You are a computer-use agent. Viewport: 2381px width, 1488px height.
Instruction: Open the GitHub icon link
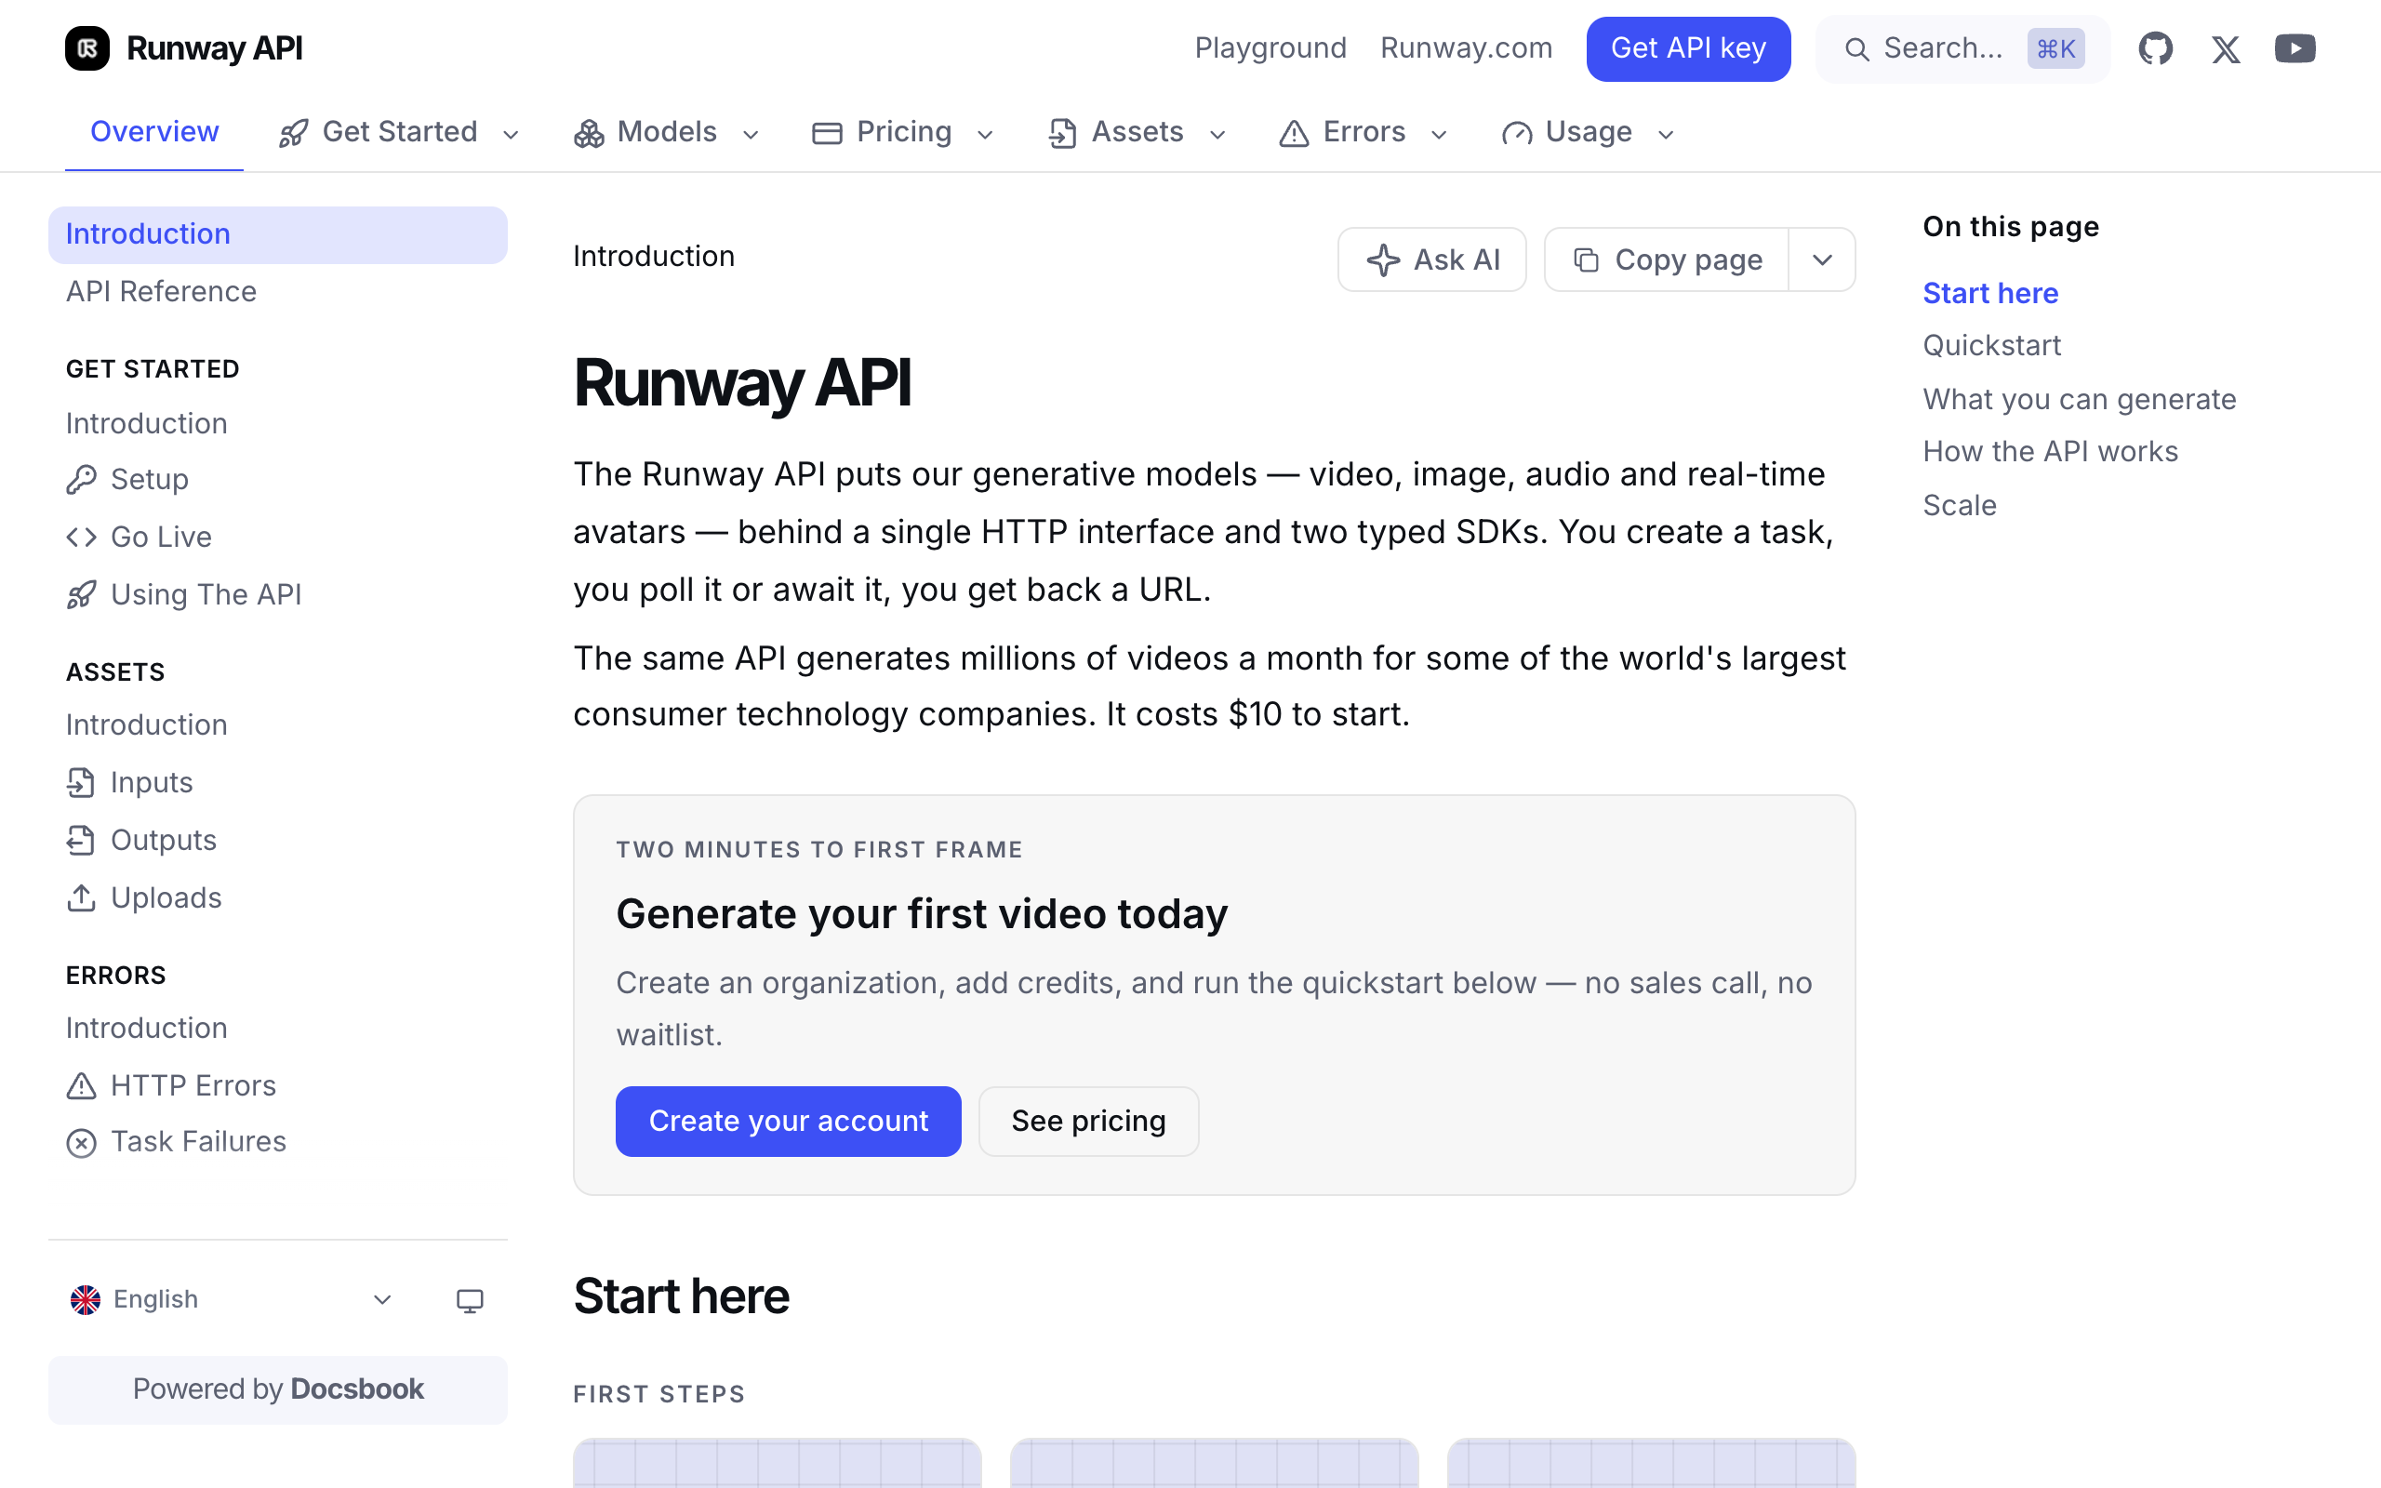point(2155,48)
